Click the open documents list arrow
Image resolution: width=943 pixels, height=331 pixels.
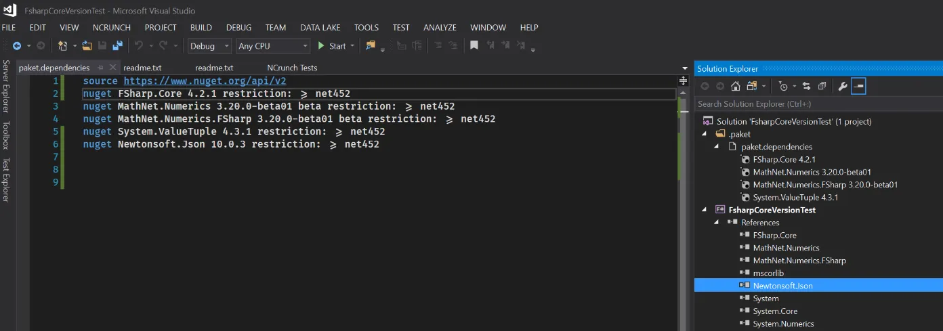[x=684, y=68]
